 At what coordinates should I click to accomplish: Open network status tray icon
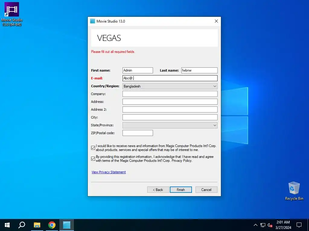click(x=263, y=225)
